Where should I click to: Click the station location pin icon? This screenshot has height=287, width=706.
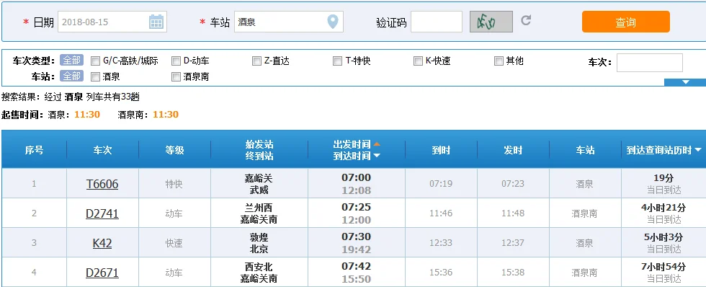click(x=332, y=22)
